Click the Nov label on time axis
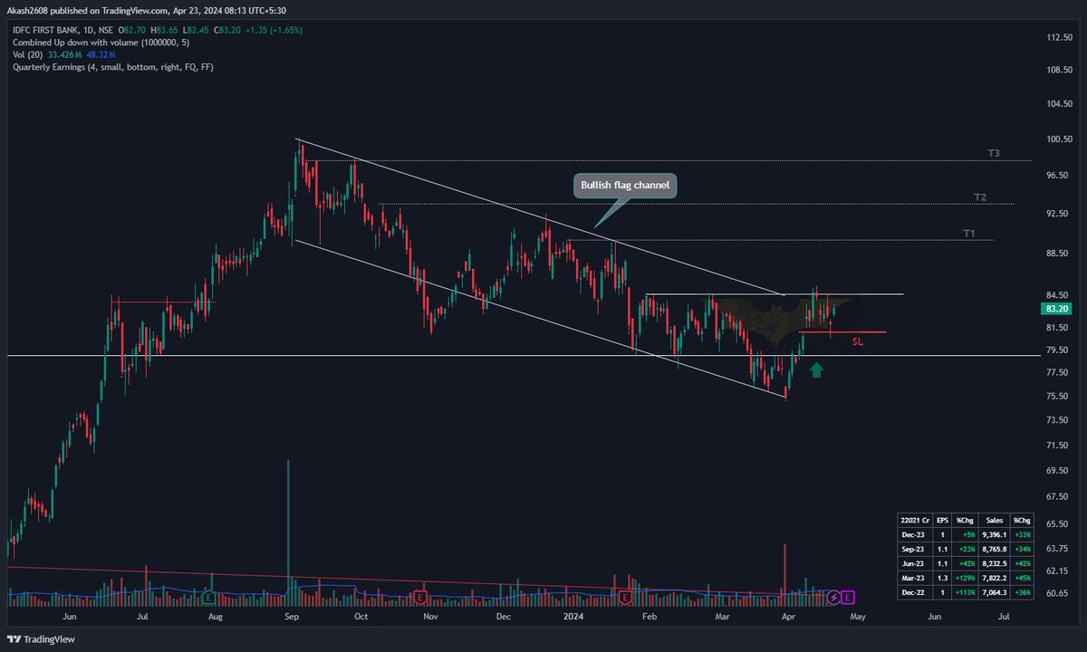1087x652 pixels. [x=430, y=616]
